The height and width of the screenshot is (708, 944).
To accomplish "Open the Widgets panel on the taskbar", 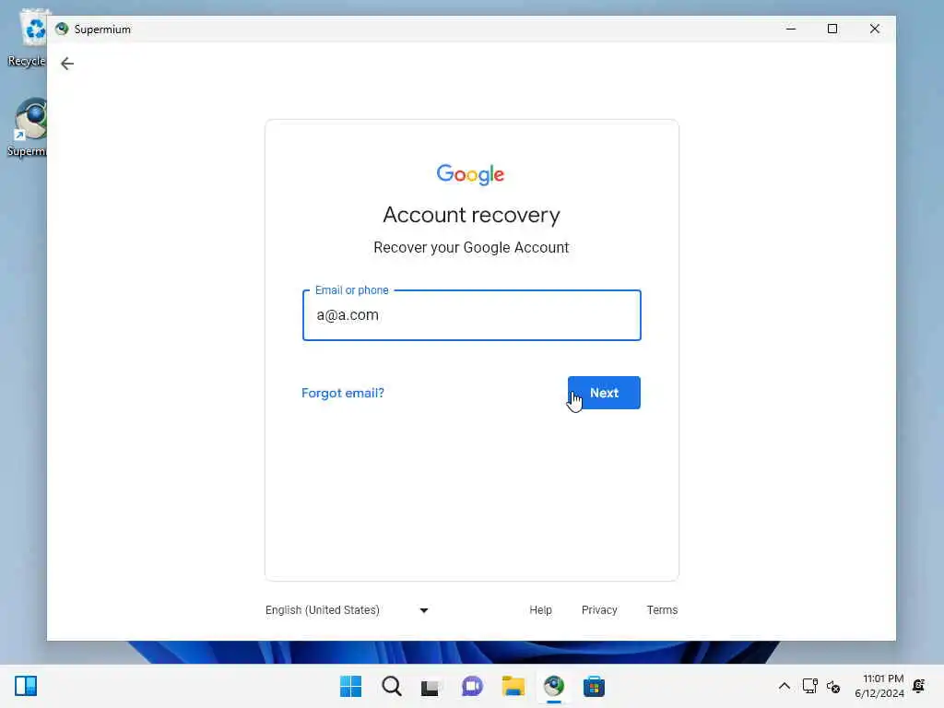I will [x=26, y=686].
